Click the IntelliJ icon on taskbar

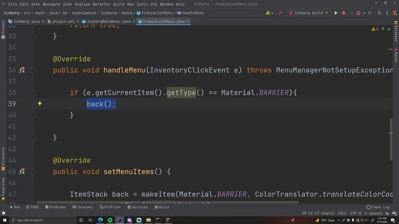(x=119, y=220)
